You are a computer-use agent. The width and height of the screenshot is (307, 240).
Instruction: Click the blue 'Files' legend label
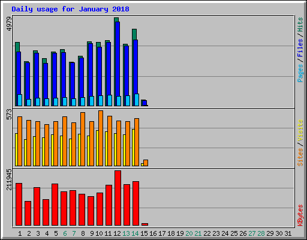(300, 47)
